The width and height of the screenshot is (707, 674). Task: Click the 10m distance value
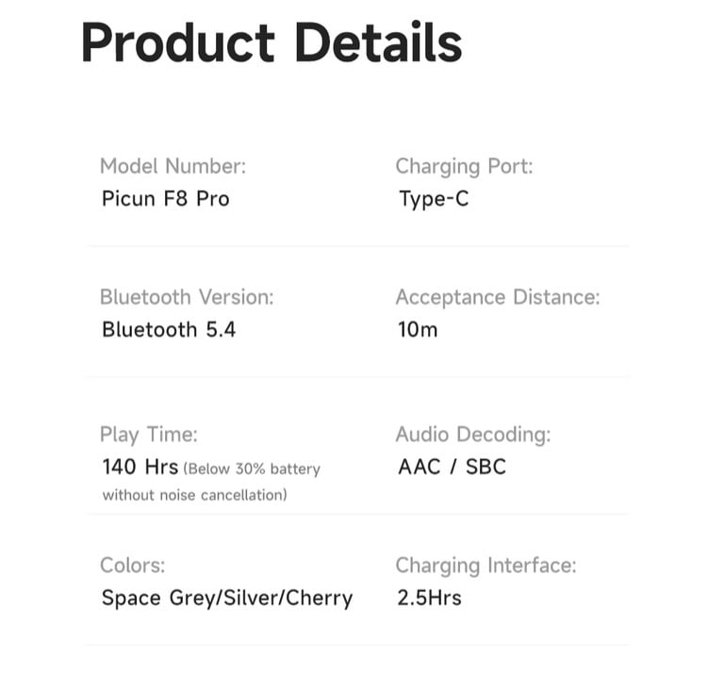pos(418,330)
